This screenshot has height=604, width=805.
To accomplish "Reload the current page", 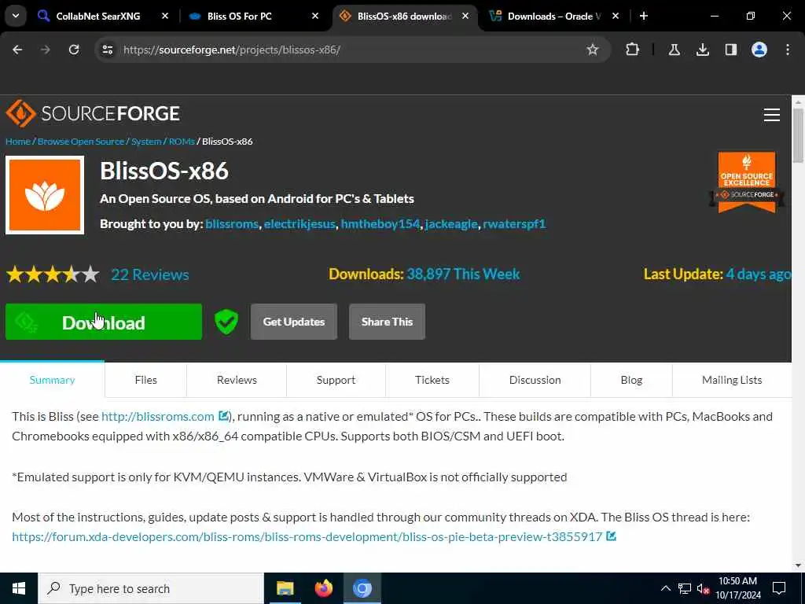I will pyautogui.click(x=74, y=50).
